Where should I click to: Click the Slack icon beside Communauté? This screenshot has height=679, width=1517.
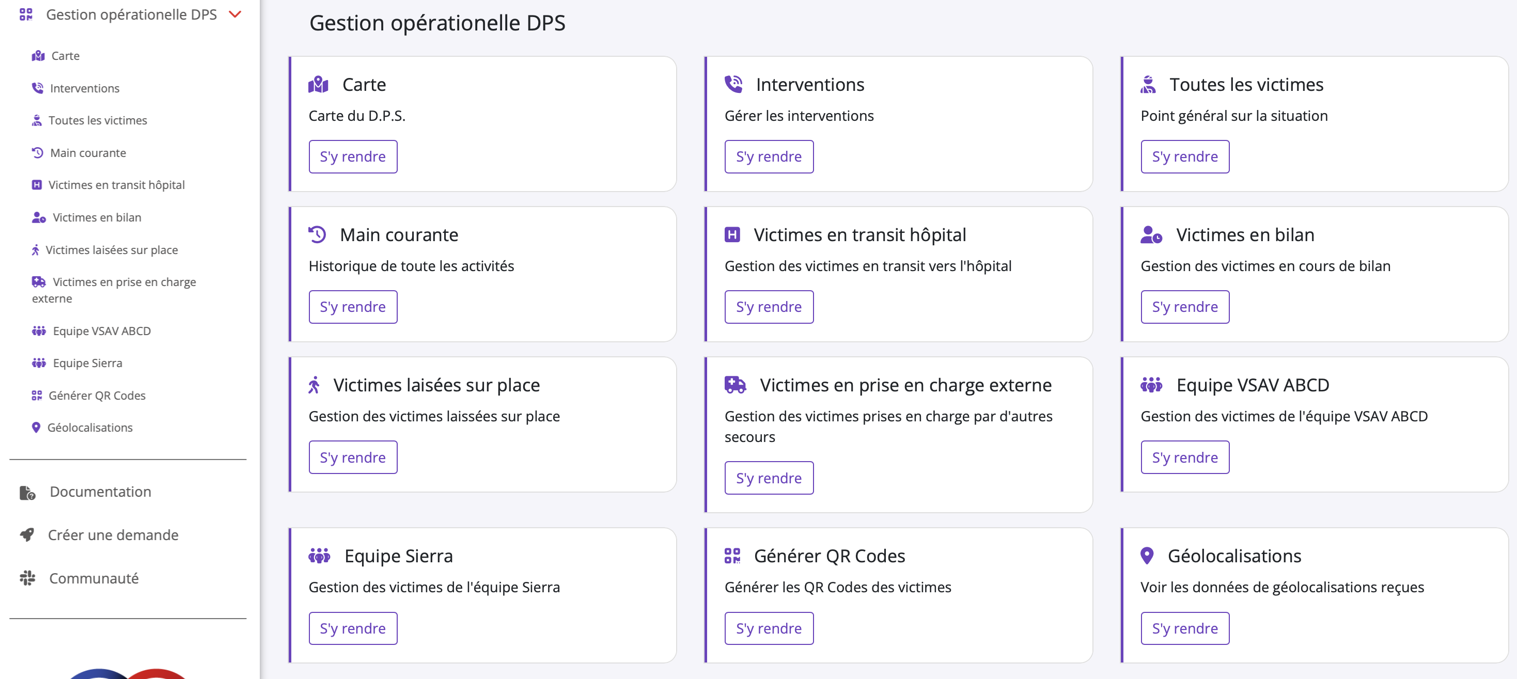[x=27, y=578]
